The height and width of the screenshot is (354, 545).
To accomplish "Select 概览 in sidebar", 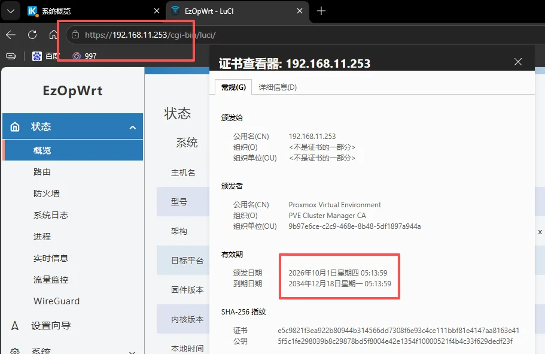I will coord(72,150).
